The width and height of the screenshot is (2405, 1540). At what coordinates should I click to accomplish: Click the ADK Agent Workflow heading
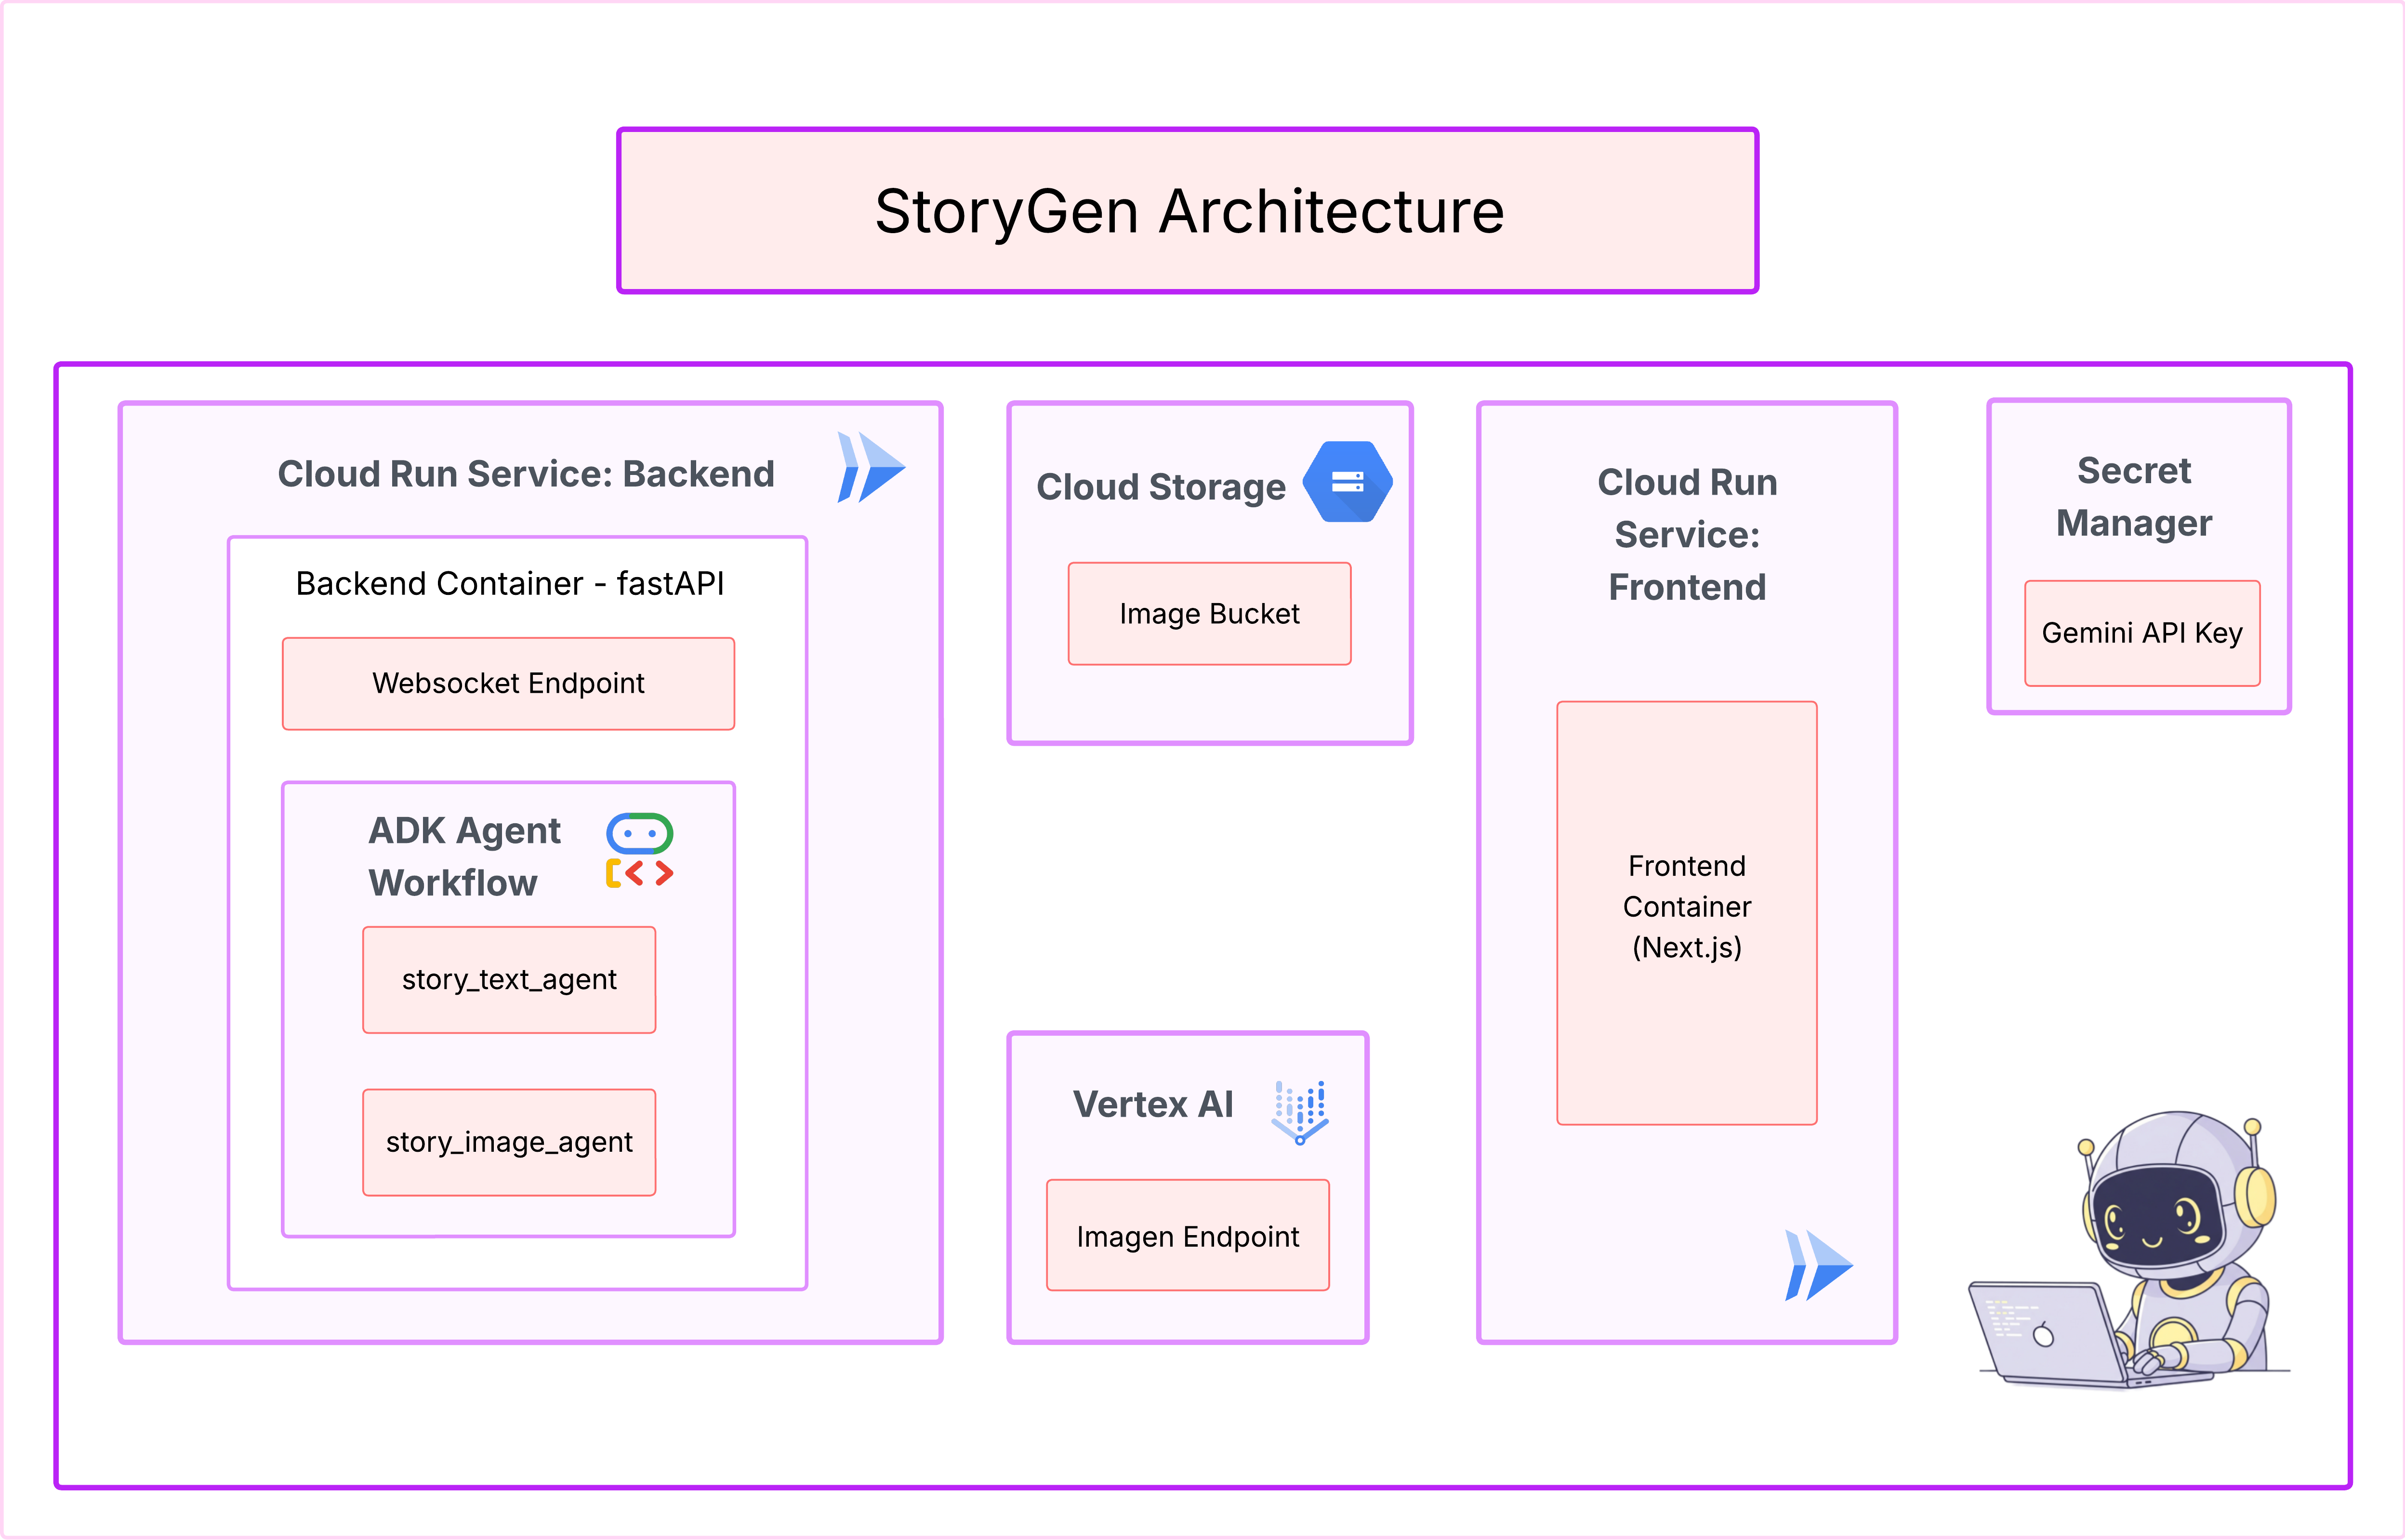point(464,857)
